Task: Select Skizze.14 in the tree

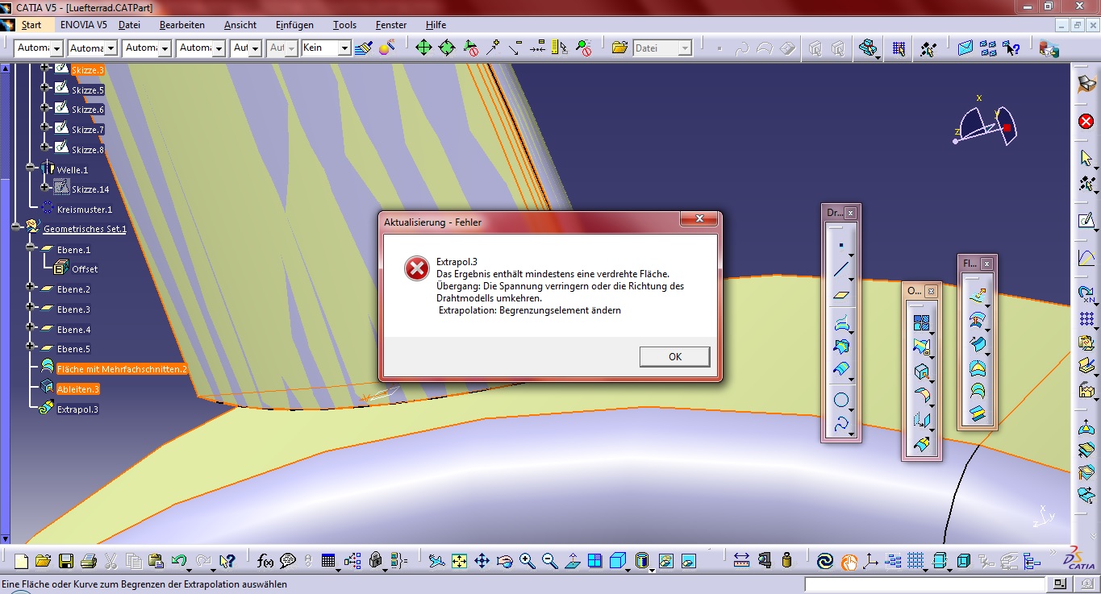Action: click(x=90, y=189)
